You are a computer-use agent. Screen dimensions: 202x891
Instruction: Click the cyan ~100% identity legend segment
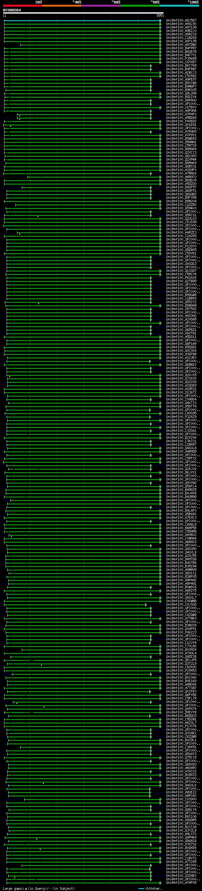point(179,6)
